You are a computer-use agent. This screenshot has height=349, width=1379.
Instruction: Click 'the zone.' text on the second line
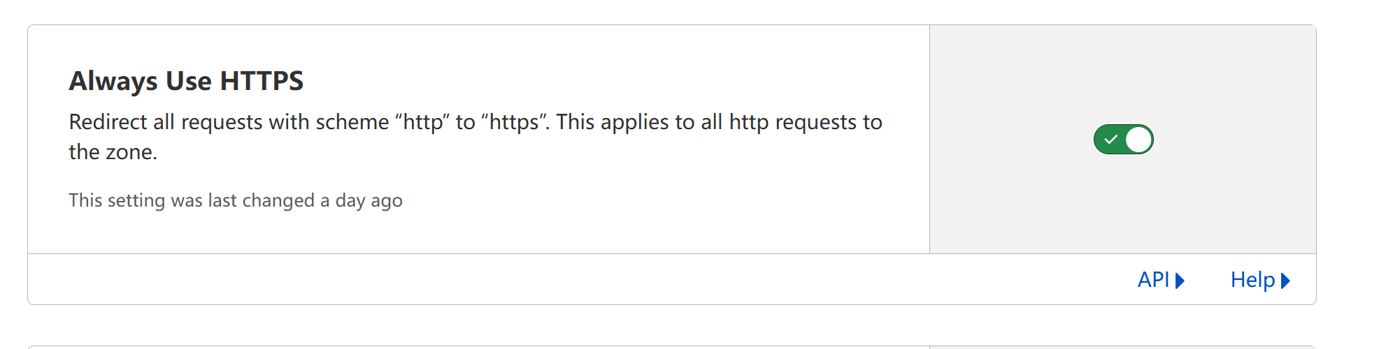coord(113,152)
